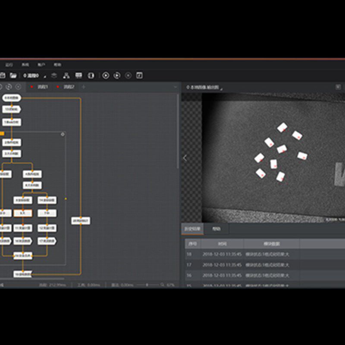This screenshot has height=345, width=345.
Task: Select flow node numbered 16
Action: click(x=23, y=241)
